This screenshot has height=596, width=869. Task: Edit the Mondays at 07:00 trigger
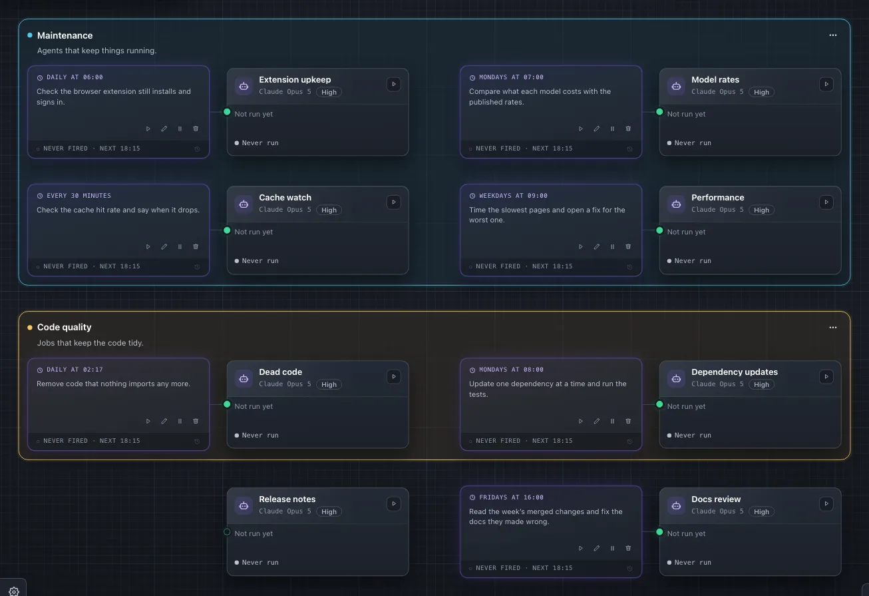point(597,129)
